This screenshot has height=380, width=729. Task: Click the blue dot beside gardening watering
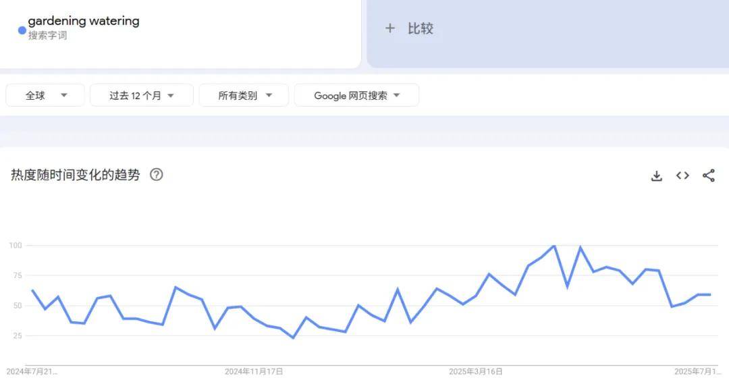click(22, 30)
